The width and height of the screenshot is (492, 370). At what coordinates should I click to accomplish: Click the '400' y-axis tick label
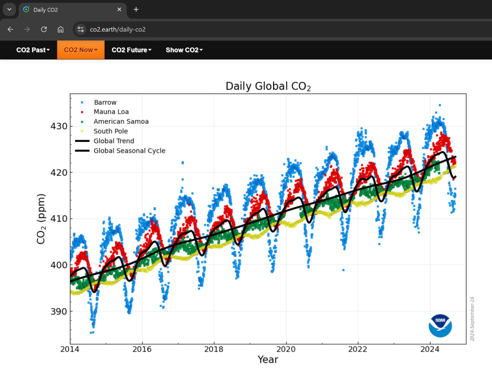point(59,265)
